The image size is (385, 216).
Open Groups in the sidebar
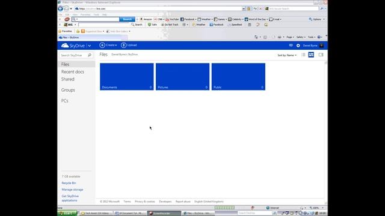click(68, 90)
